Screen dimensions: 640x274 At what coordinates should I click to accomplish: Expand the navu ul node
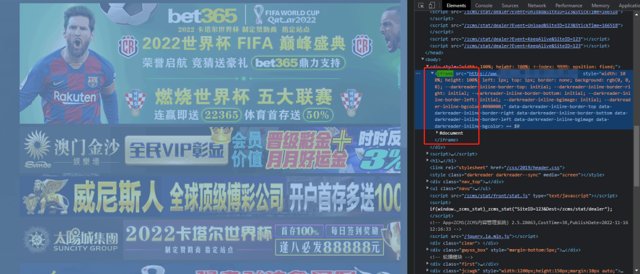[x=428, y=189]
